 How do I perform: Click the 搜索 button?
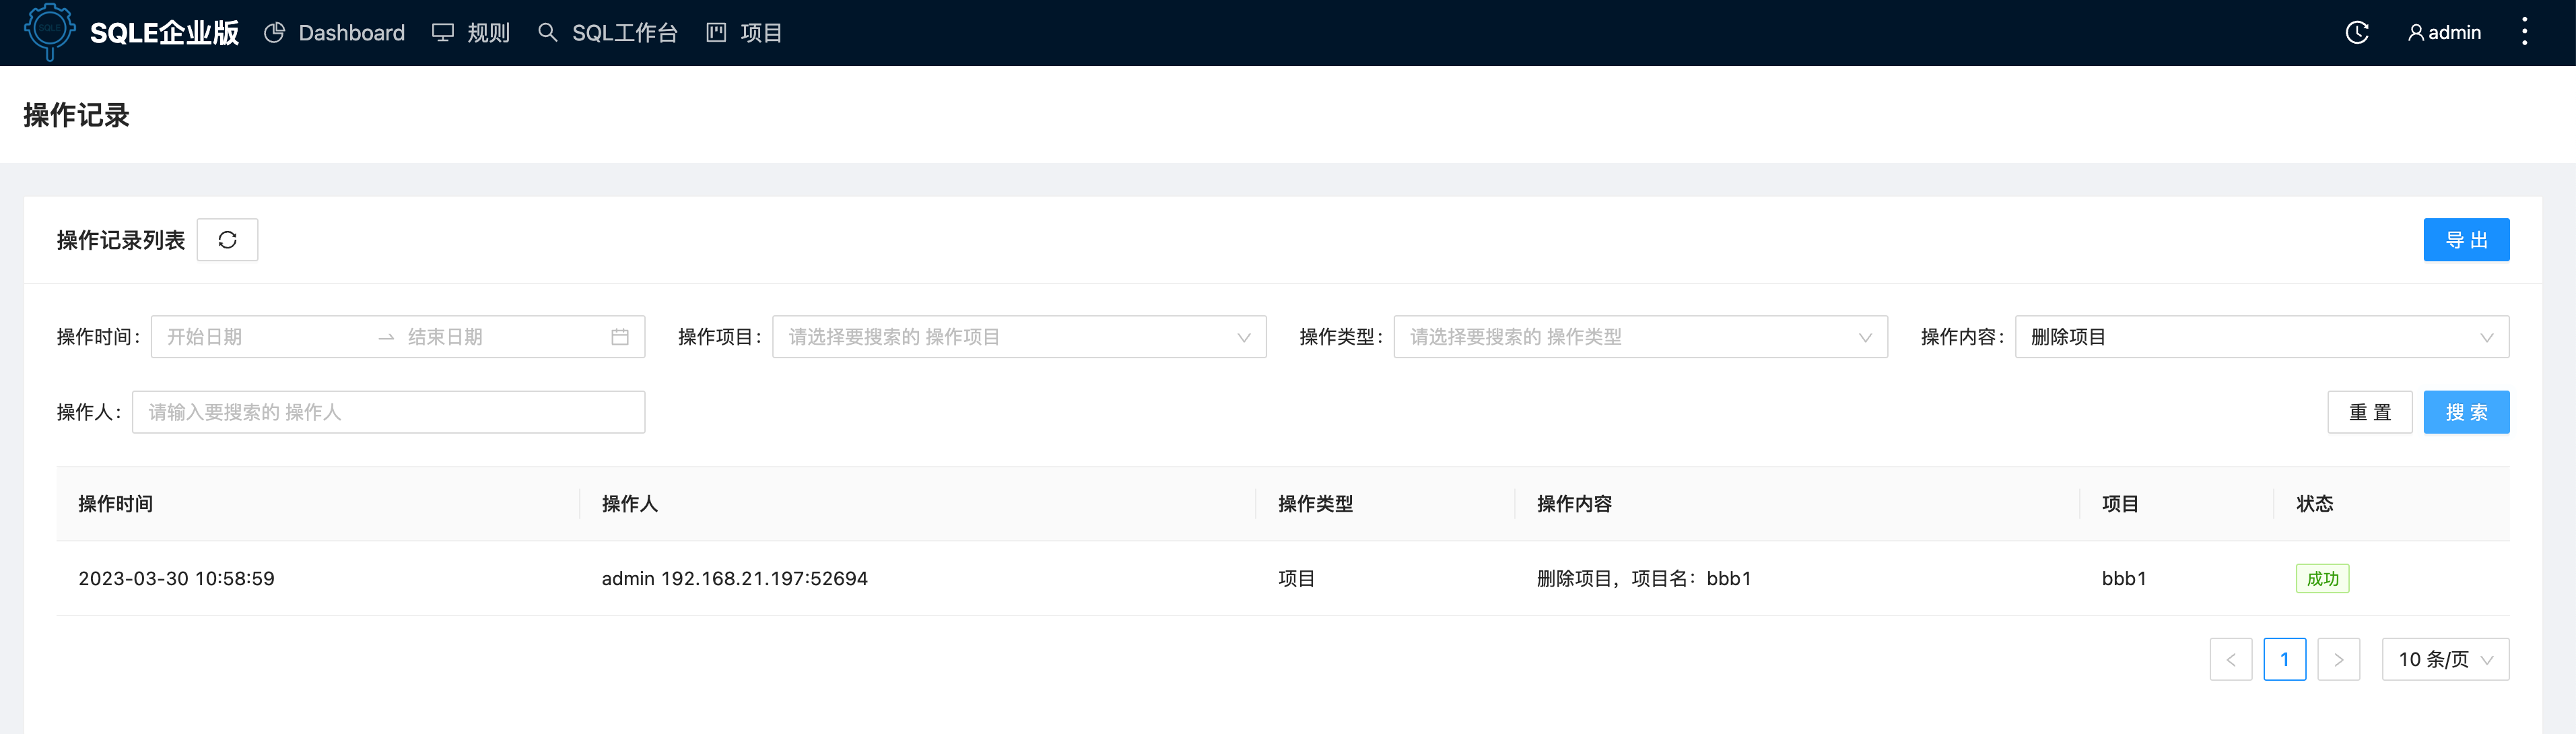point(2466,412)
